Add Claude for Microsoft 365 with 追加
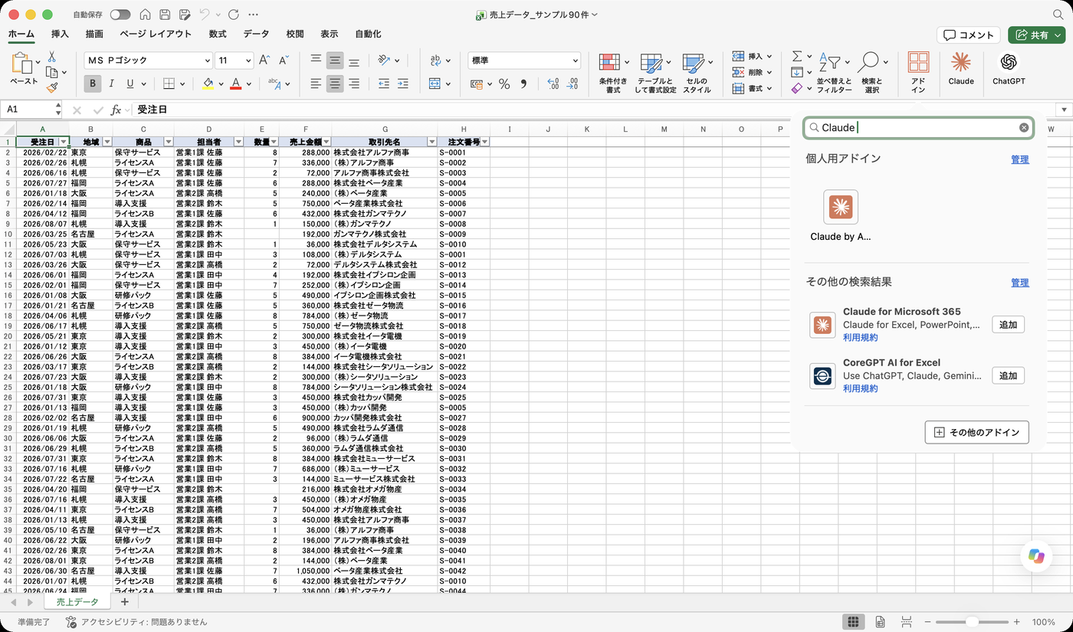1073x632 pixels. click(x=1008, y=325)
